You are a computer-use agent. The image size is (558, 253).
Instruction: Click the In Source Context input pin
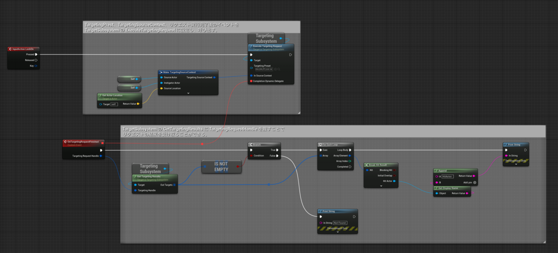252,75
